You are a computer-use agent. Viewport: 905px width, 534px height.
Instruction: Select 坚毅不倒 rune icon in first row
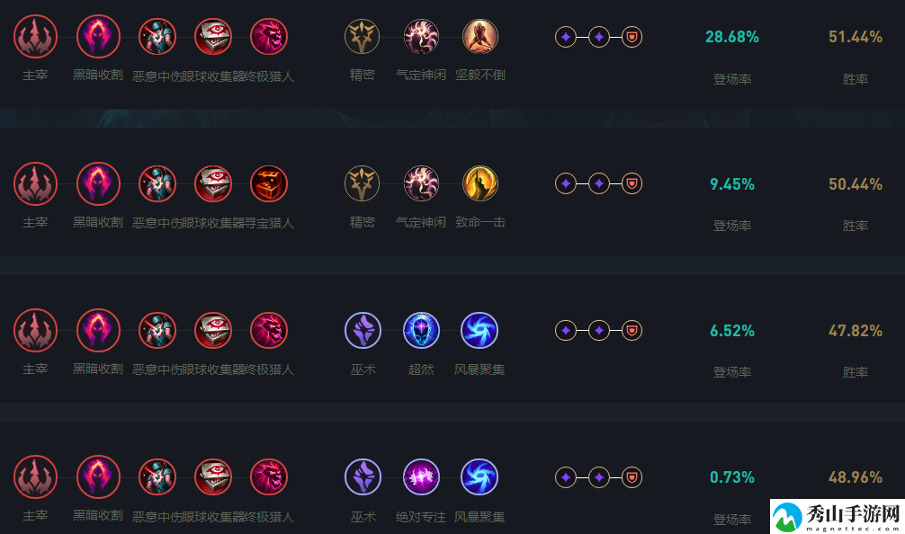click(479, 37)
